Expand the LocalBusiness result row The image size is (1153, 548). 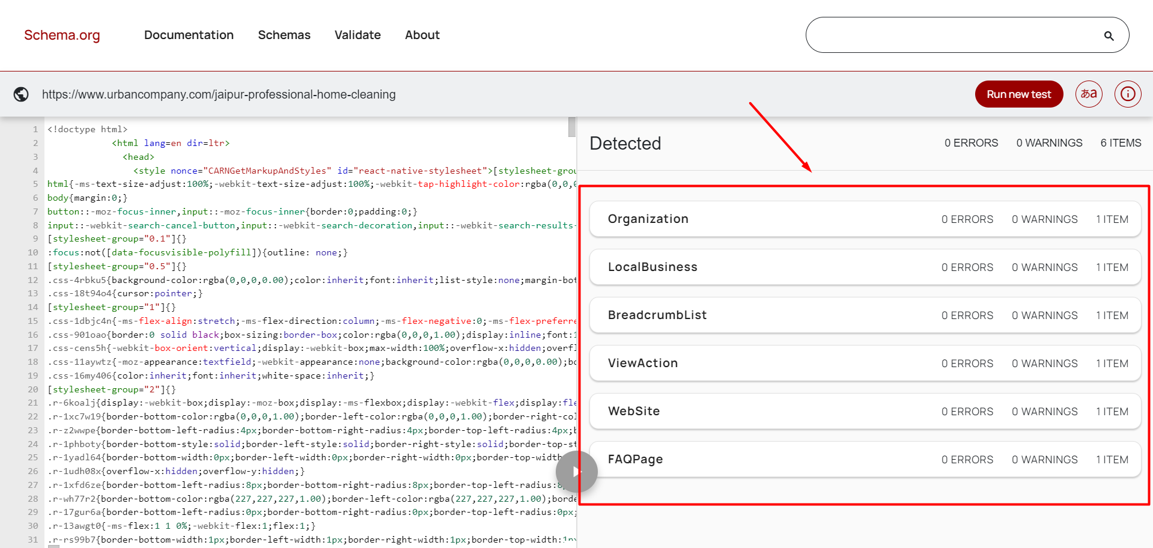click(865, 267)
